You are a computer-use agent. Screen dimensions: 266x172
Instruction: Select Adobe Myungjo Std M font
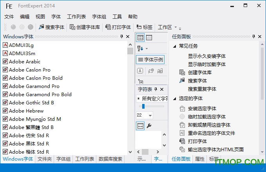32,119
